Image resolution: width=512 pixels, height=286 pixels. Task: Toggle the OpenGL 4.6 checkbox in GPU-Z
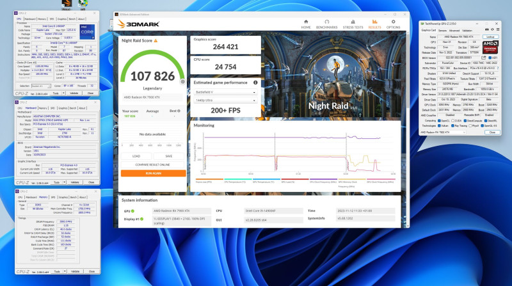coord(483,125)
